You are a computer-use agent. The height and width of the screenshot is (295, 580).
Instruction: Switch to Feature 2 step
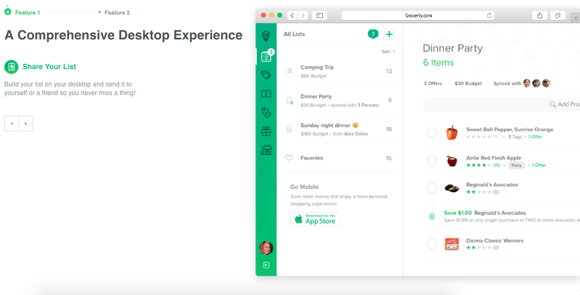coord(117,12)
